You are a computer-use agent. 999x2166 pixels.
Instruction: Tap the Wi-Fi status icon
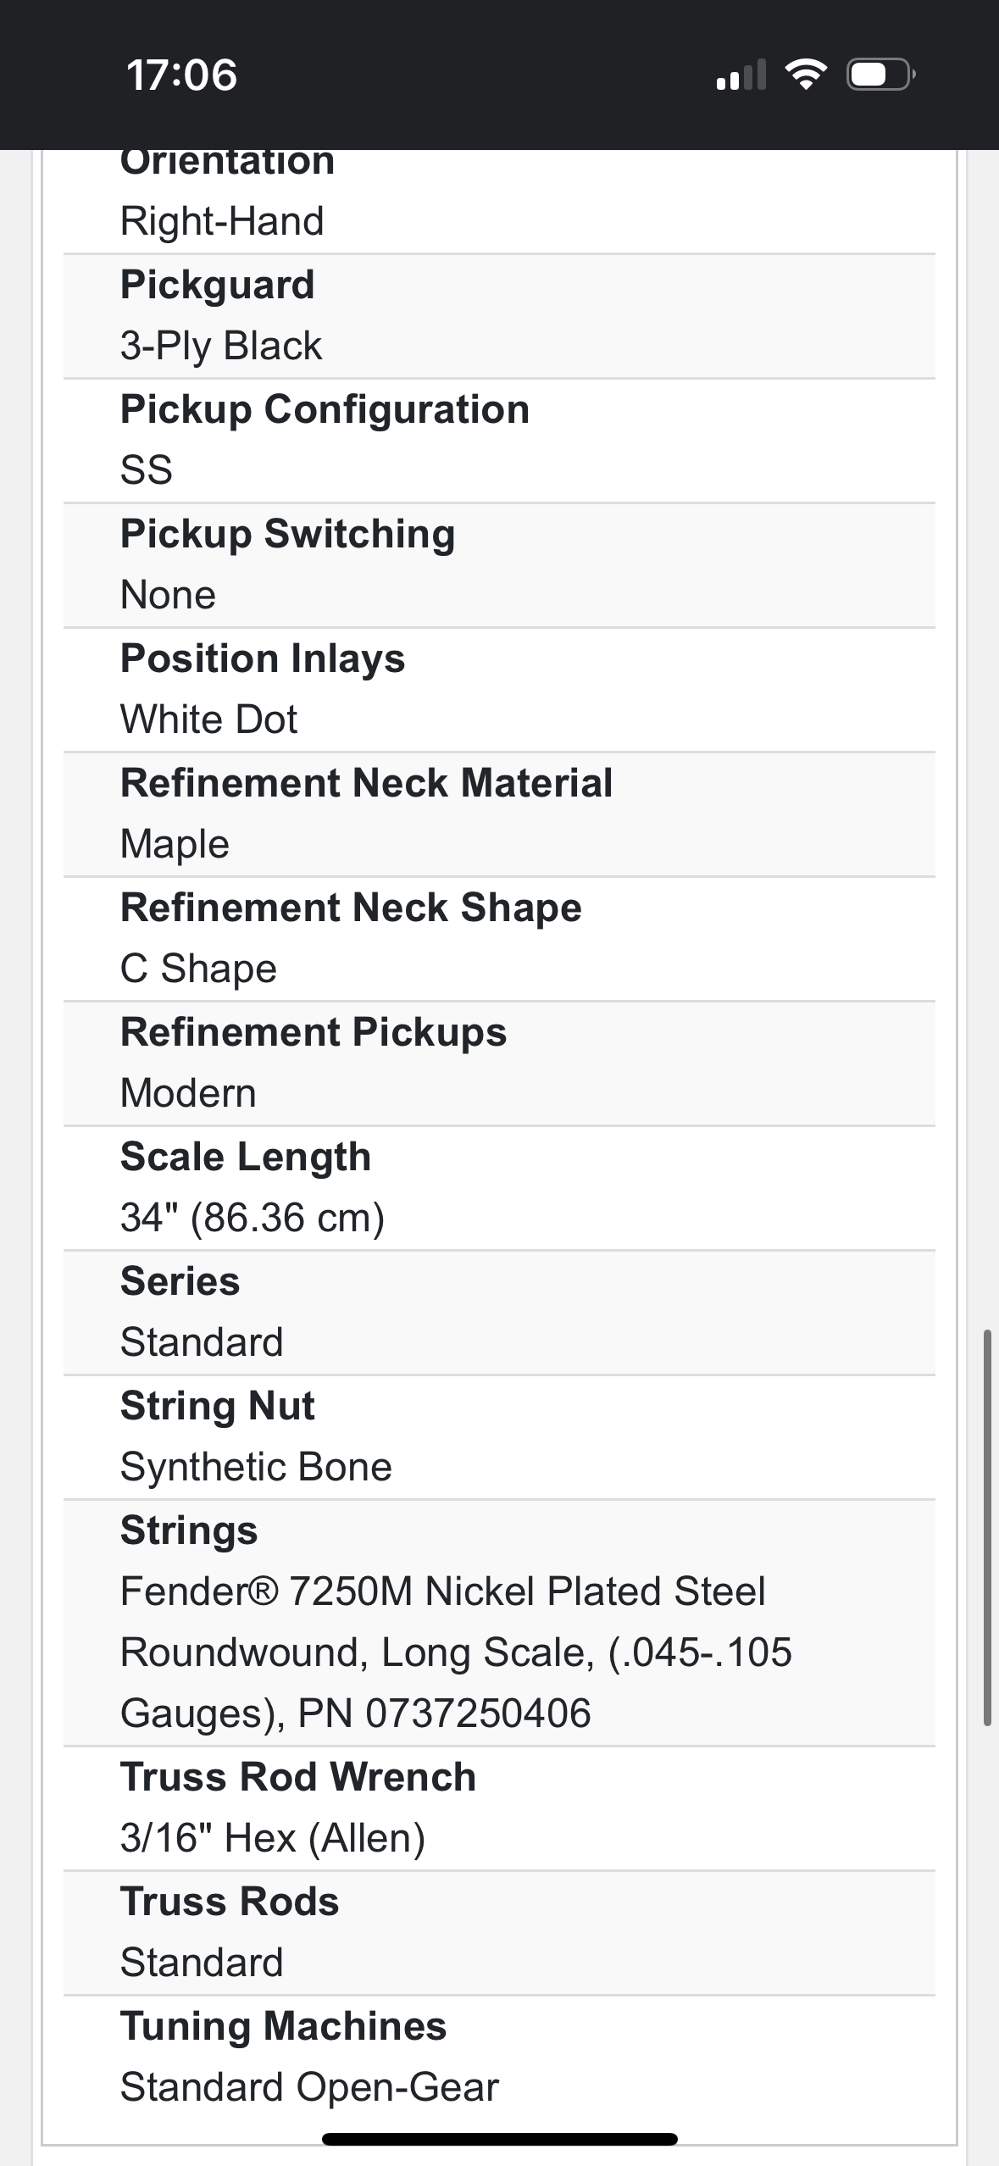click(806, 75)
